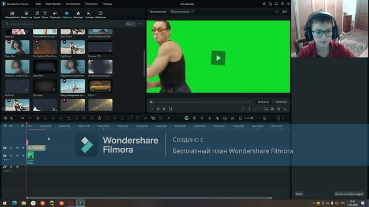Open the Шаблоны templates tab

click(x=100, y=15)
